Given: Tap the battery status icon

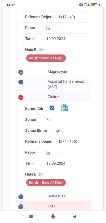Looking at the screenshot, I should (94, 5).
